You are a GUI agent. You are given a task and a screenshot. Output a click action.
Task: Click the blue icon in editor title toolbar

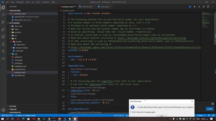[x=190, y=7]
